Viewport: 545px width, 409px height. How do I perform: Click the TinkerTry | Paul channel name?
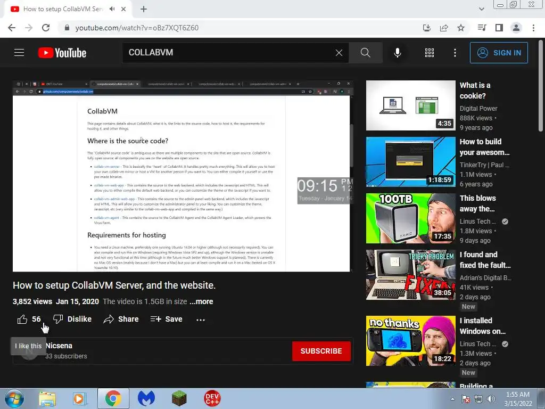point(484,165)
